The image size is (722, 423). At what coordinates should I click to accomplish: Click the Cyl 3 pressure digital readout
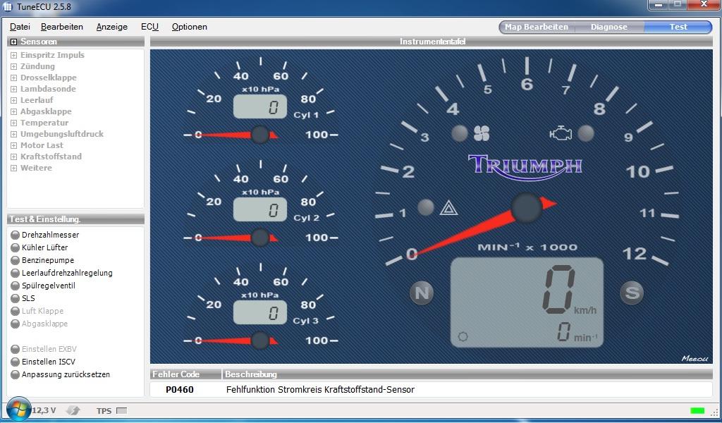tap(260, 313)
